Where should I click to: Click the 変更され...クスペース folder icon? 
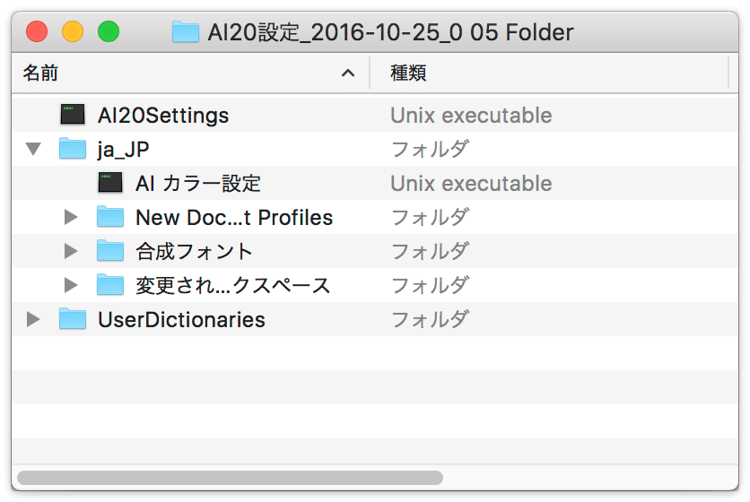click(110, 285)
